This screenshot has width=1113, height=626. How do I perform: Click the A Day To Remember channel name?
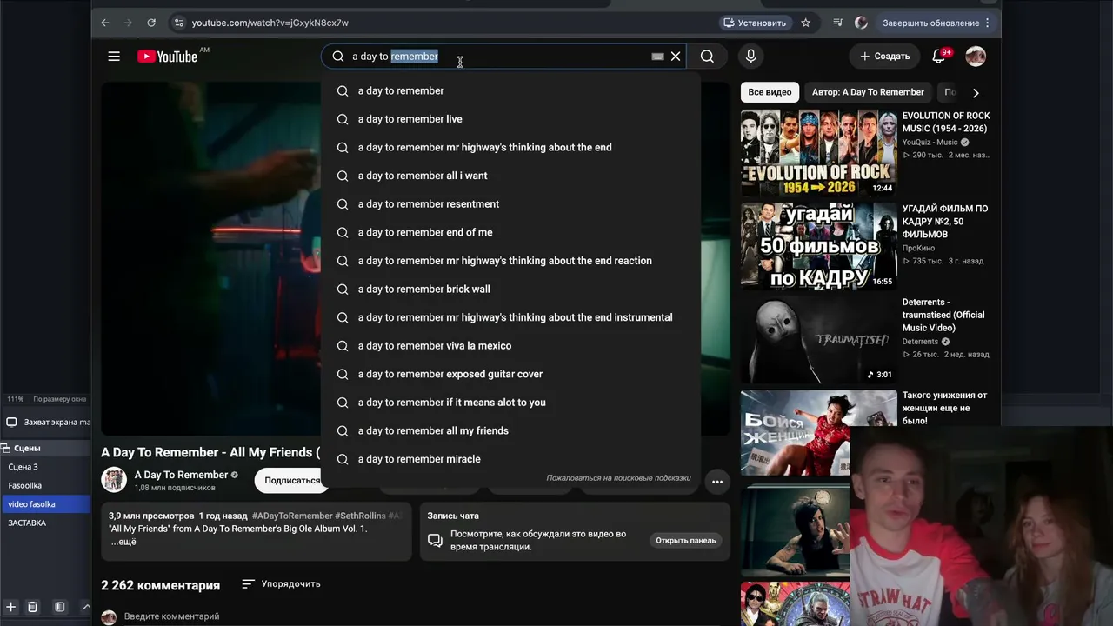click(181, 475)
